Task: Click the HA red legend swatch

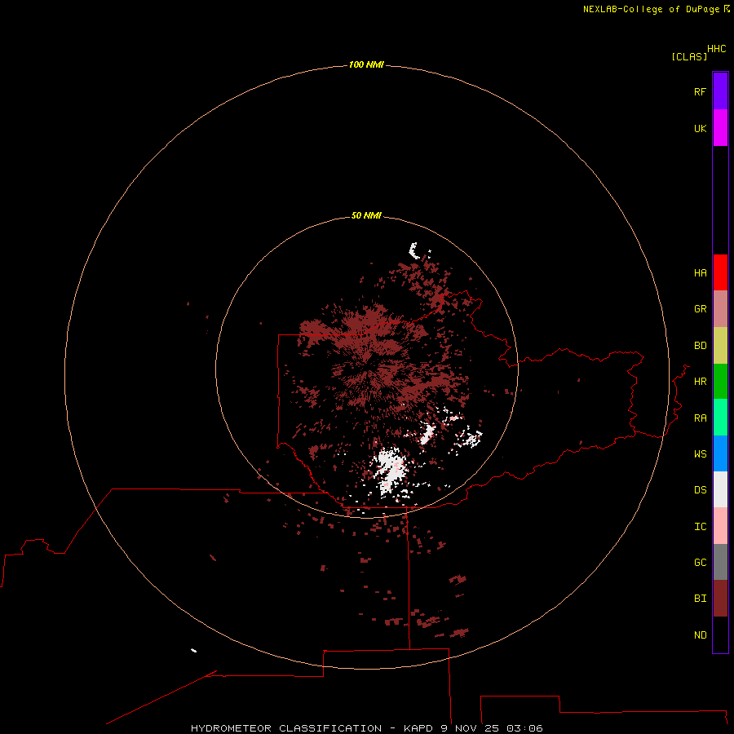Action: pos(720,272)
